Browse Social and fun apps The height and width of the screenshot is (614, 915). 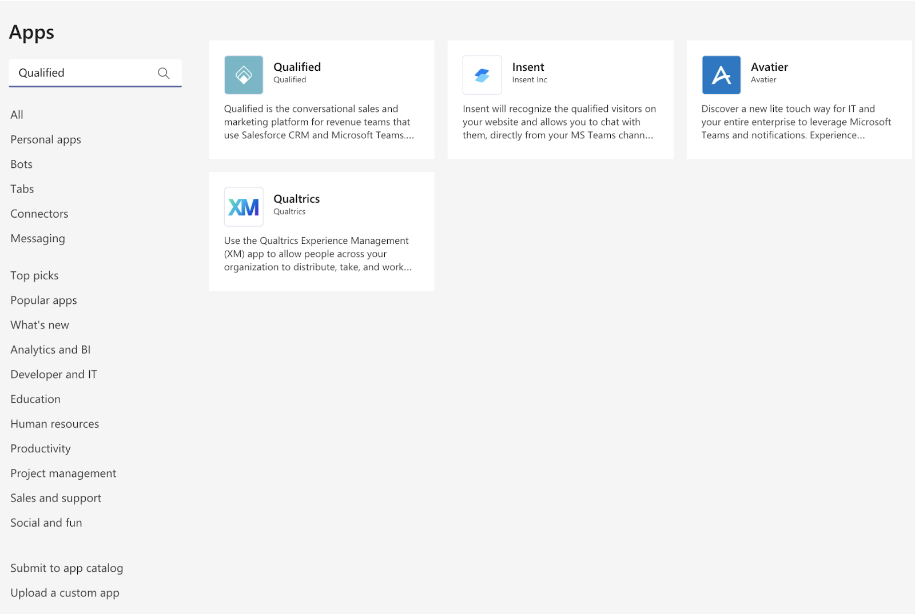46,523
